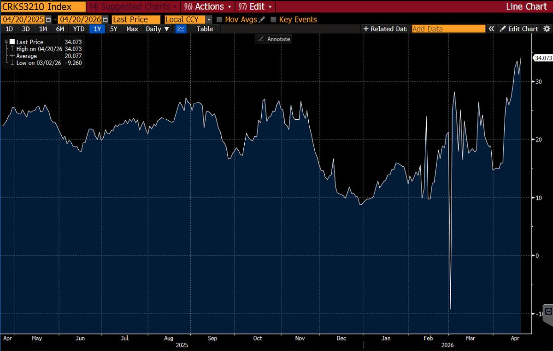Click the Feb x-axis label
Image resolution: width=553 pixels, height=351 pixels.
tap(428, 338)
